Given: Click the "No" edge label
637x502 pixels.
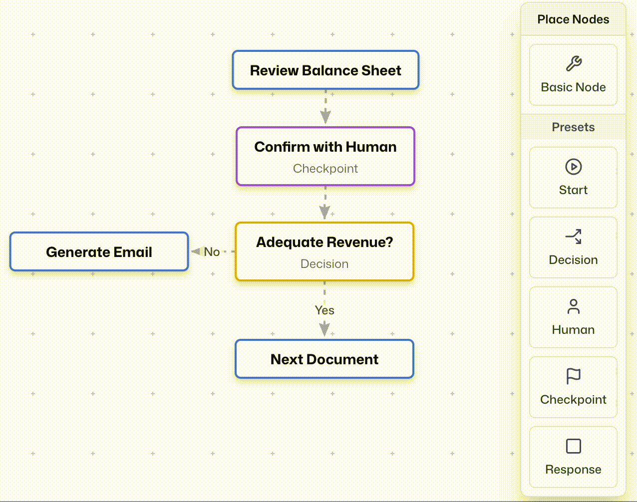Looking at the screenshot, I should (x=212, y=252).
